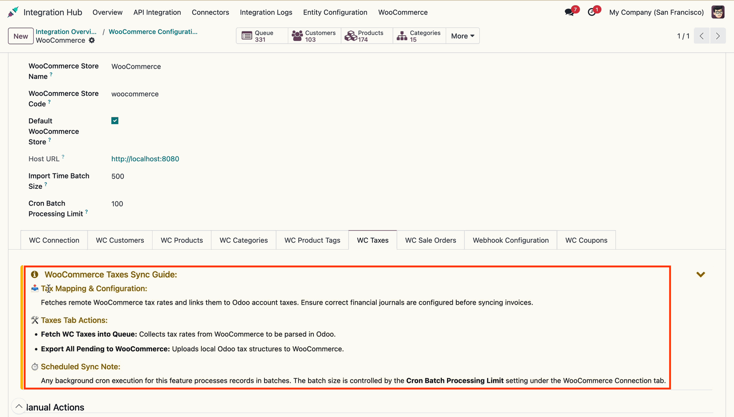Click the scroll-to-top arrow button
Screen dimensions: 734x417
point(19,406)
